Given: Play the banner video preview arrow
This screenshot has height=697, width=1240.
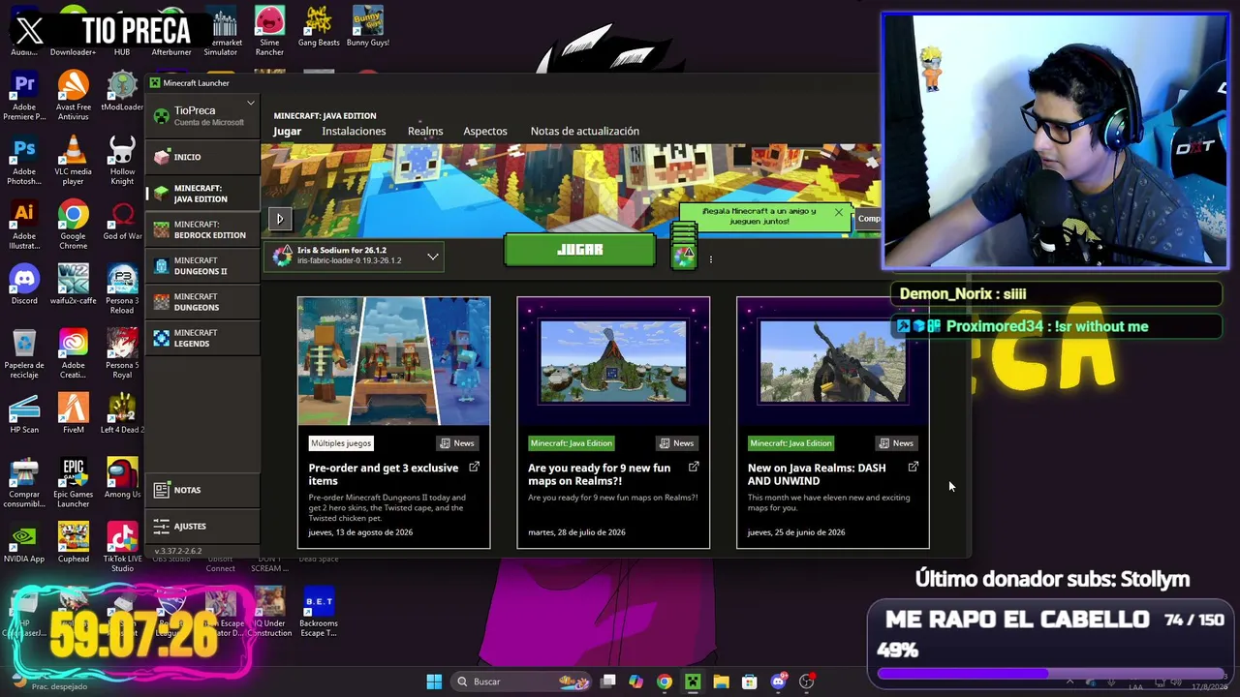Looking at the screenshot, I should (x=279, y=219).
